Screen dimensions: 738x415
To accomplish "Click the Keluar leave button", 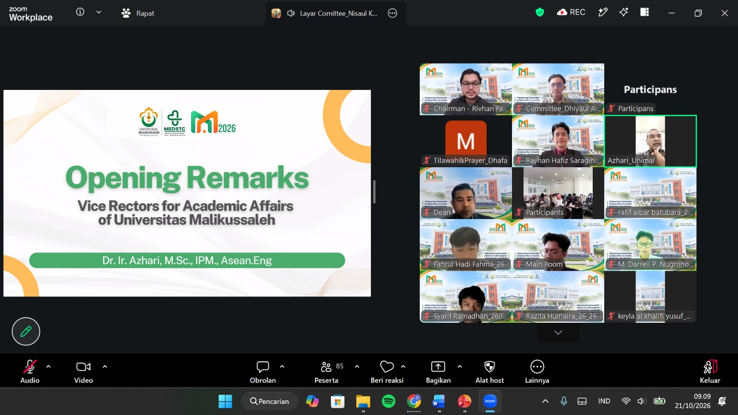I will coord(710,371).
